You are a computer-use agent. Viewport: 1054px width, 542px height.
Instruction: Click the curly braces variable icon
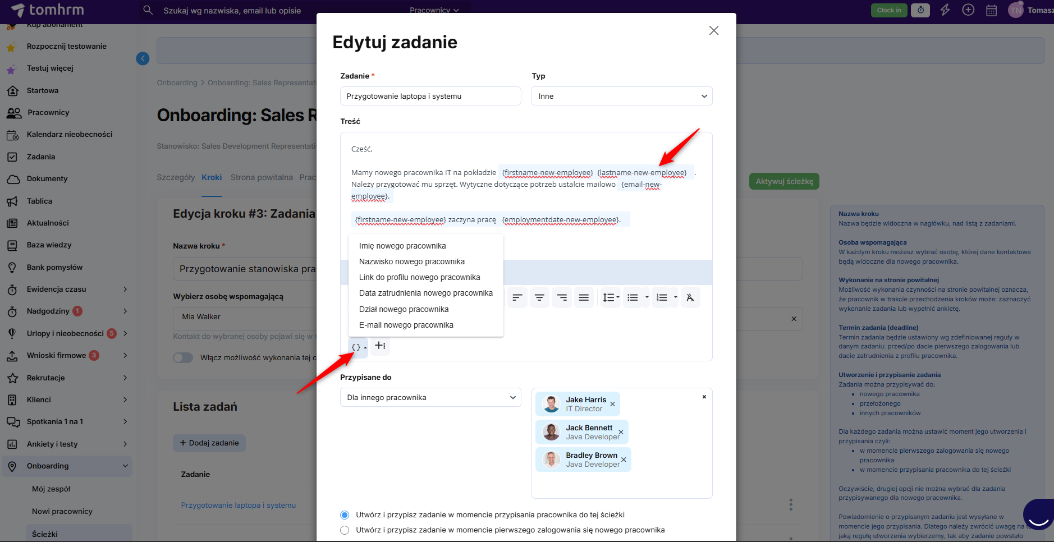pos(356,347)
